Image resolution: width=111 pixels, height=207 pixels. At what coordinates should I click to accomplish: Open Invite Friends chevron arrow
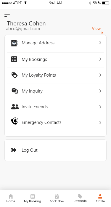pos(100,107)
